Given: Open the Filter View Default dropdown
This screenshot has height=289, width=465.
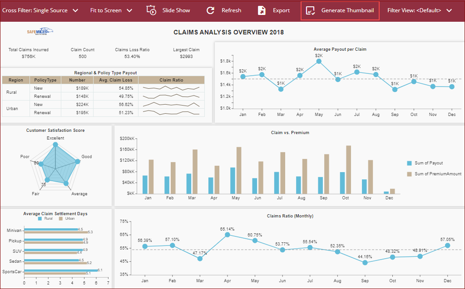Looking at the screenshot, I should click(x=449, y=10).
